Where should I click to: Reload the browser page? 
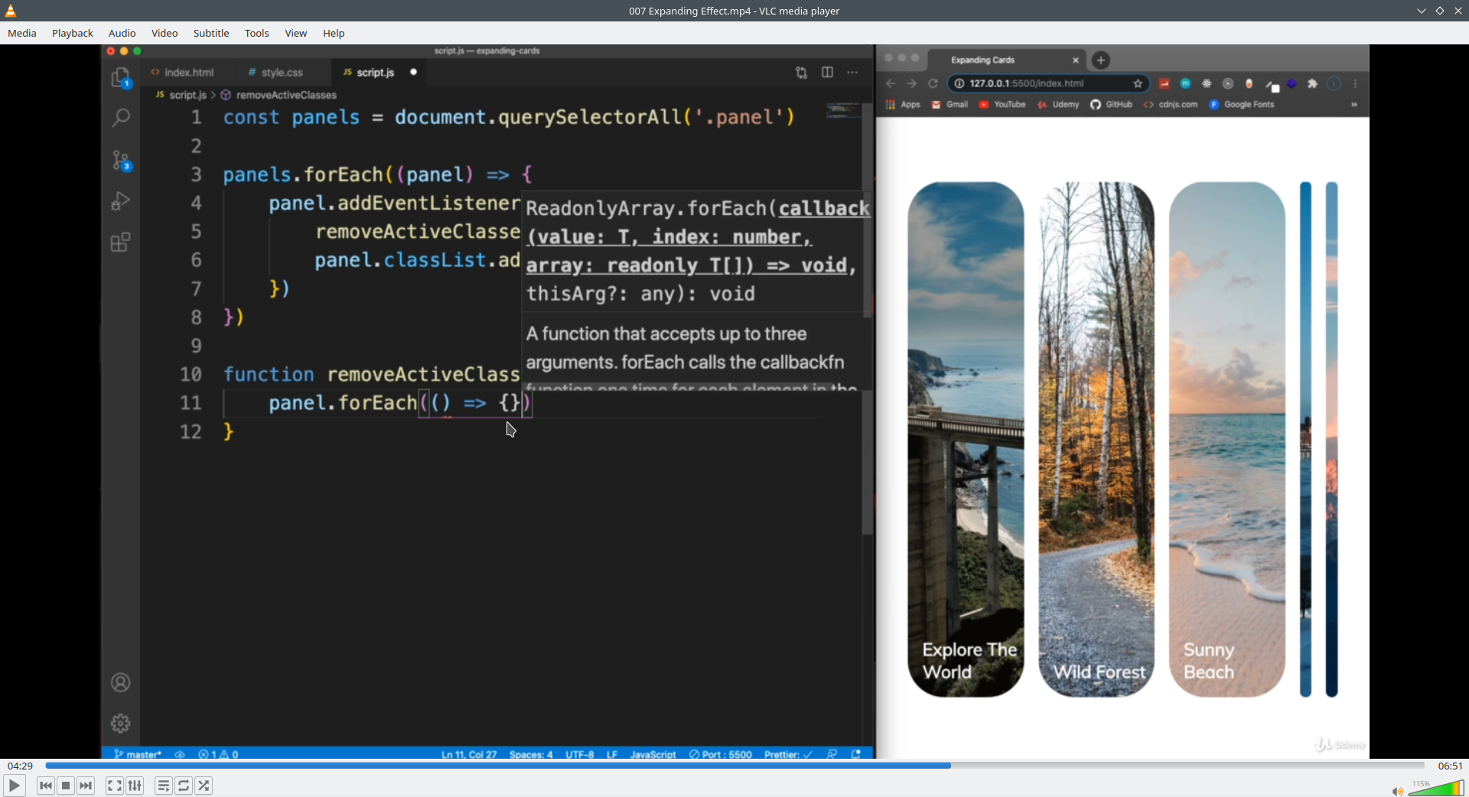[933, 83]
